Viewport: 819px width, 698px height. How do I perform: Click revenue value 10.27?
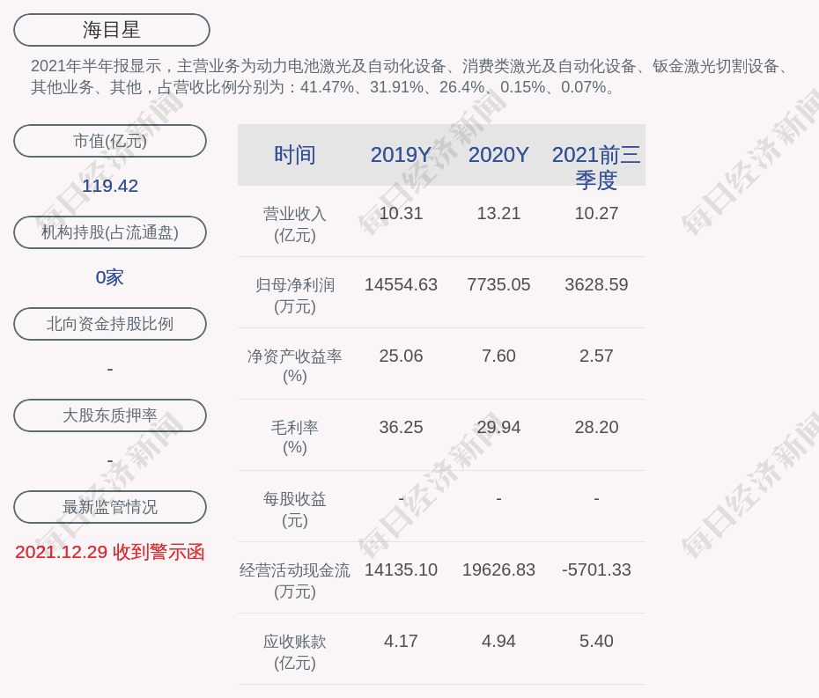pos(596,214)
